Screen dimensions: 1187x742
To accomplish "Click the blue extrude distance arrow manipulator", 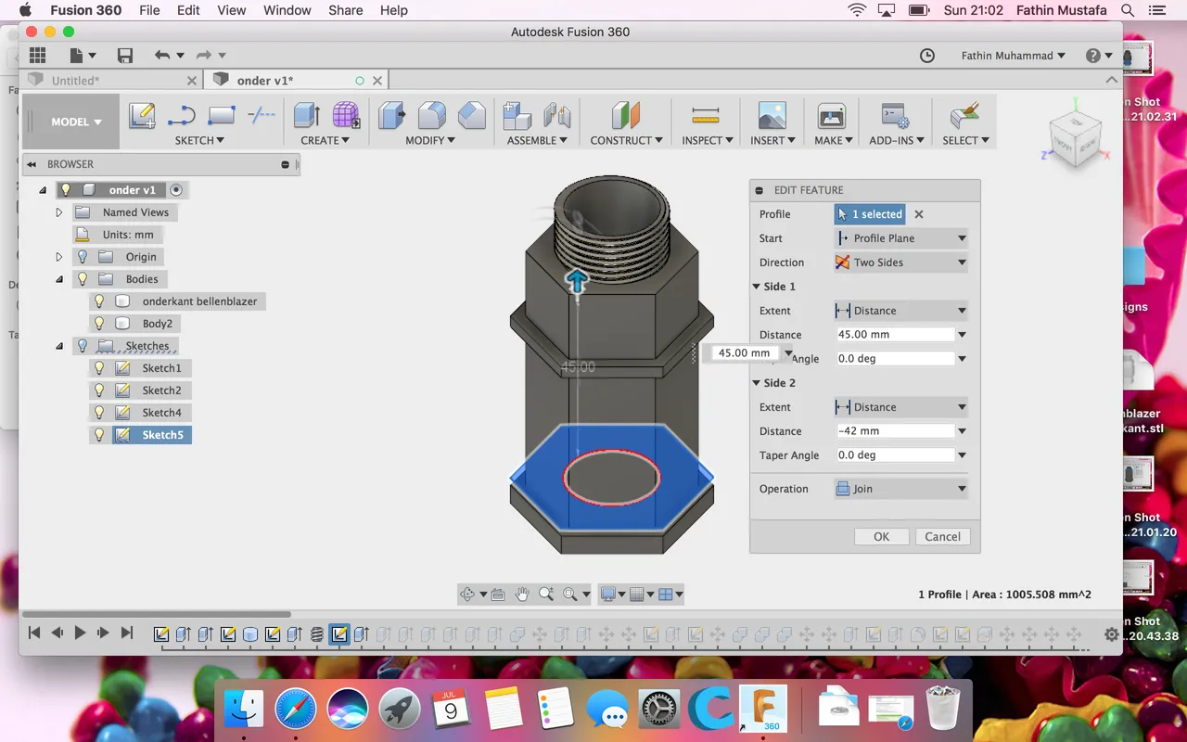I will 577,281.
